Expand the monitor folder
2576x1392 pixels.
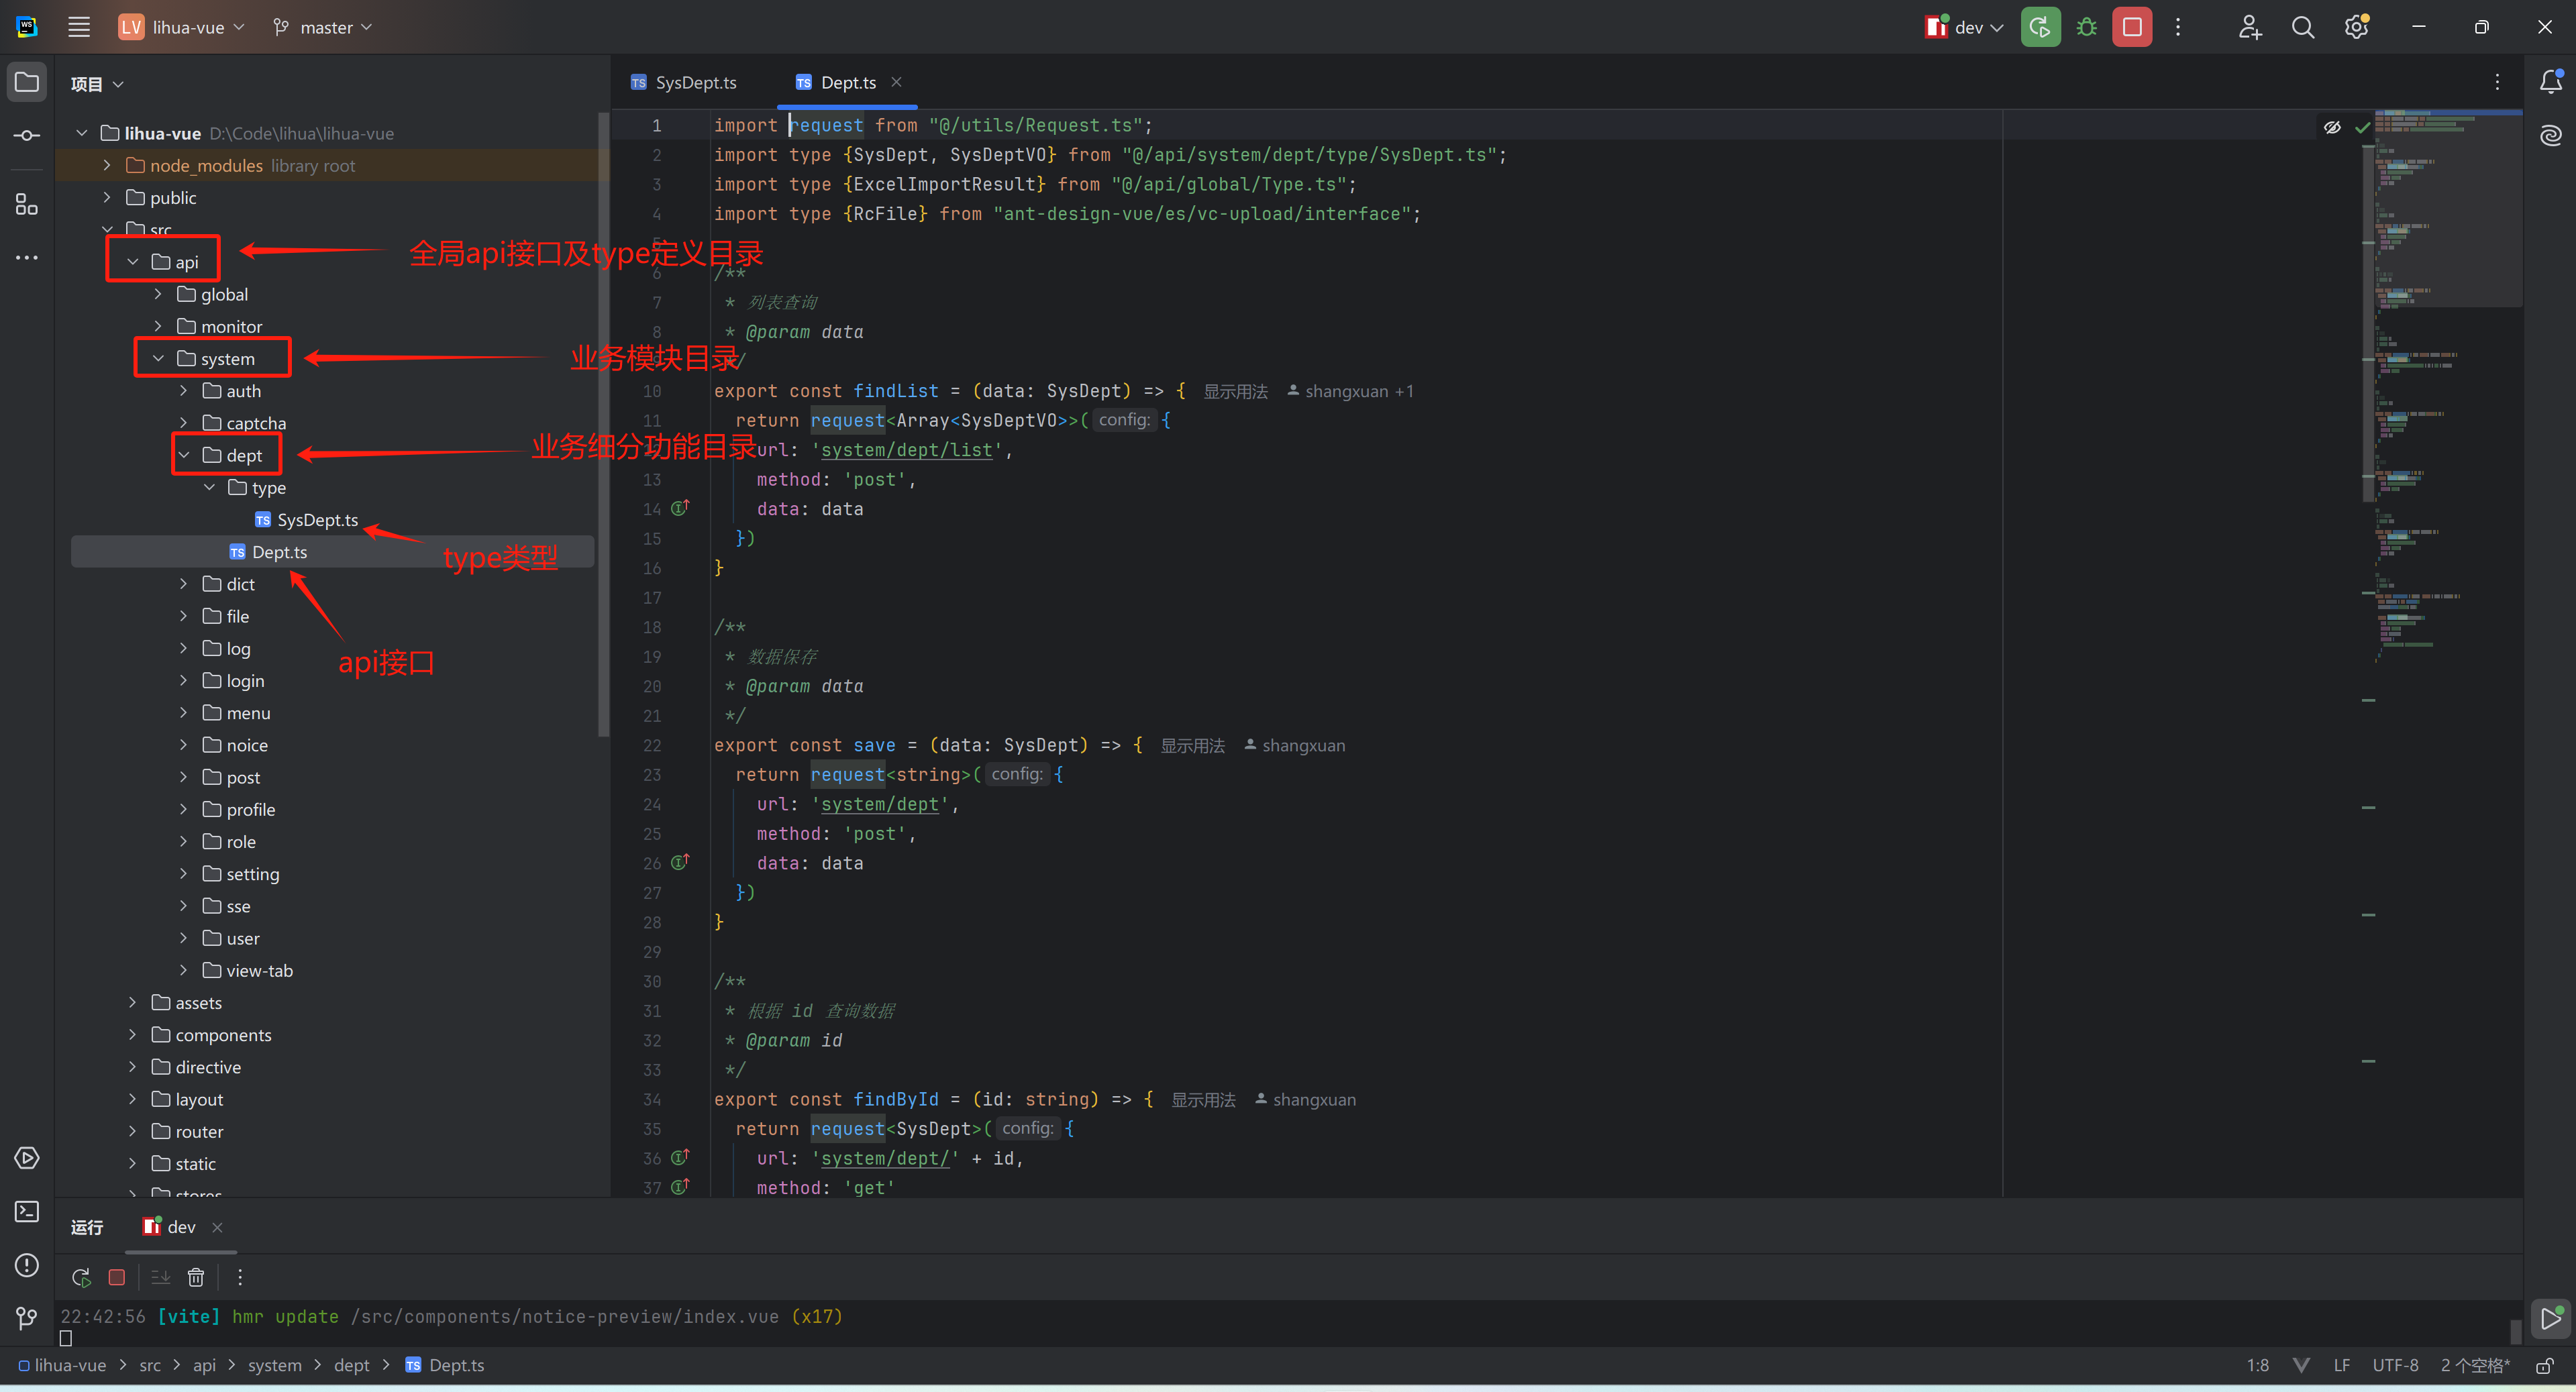pos(158,326)
